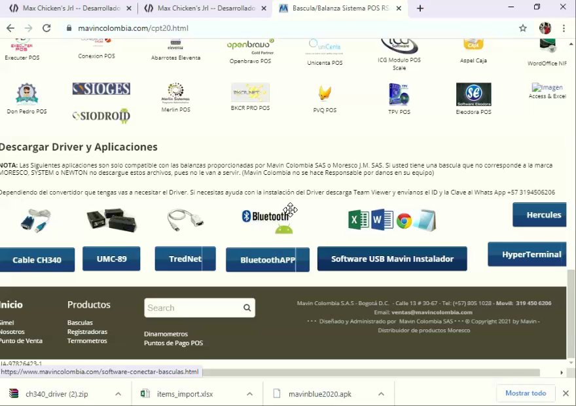Close the Bascula/Balanza Sistema POS tab
Viewport: 576px width, 406px height.
399,8
